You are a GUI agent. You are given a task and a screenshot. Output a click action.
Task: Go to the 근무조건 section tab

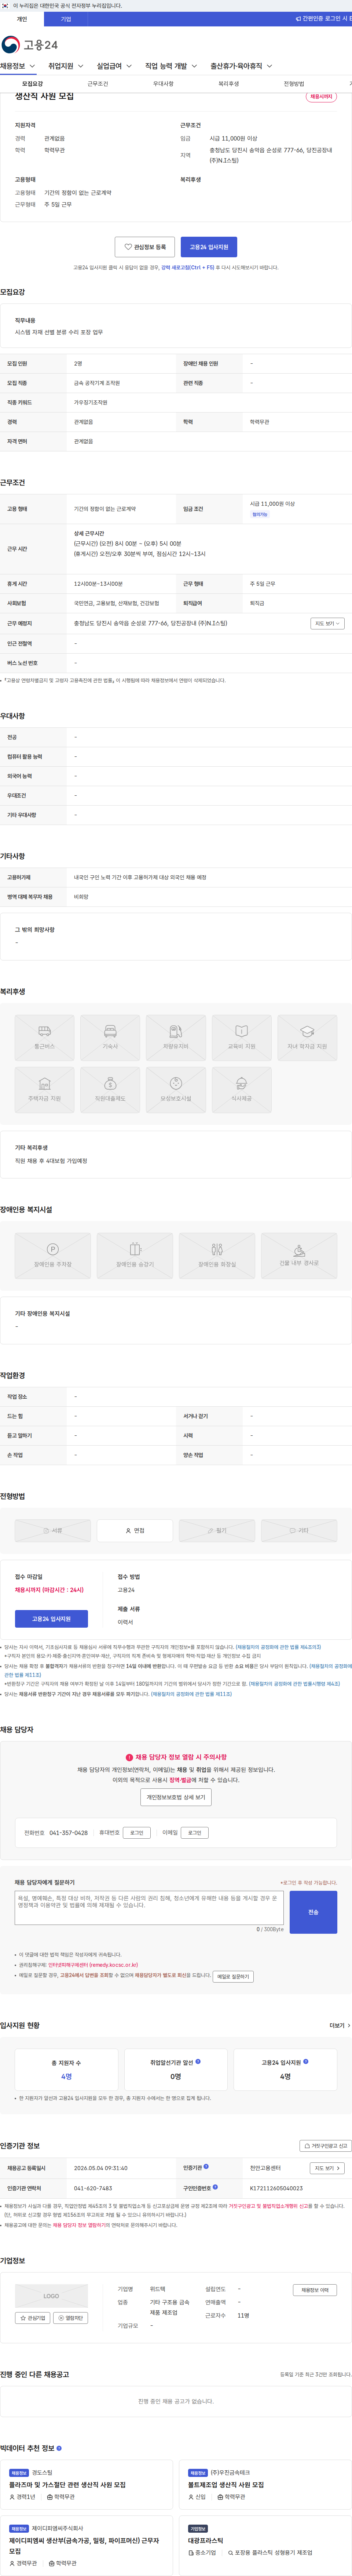[x=98, y=84]
